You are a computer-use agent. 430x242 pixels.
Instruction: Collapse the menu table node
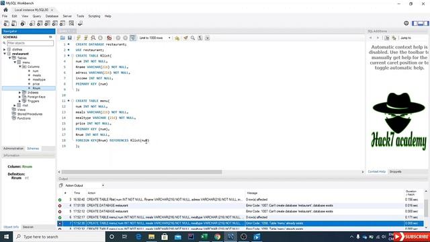pyautogui.click(x=15, y=63)
